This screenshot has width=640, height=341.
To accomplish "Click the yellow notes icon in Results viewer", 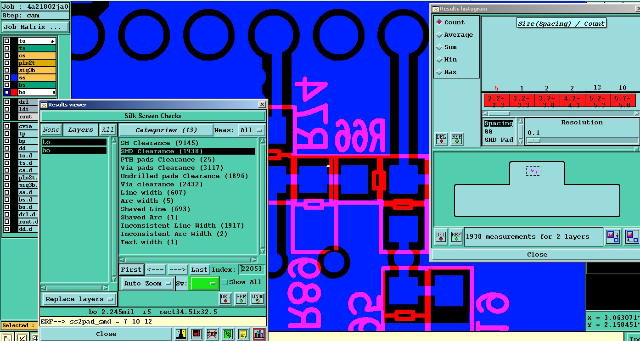I will [243, 334].
